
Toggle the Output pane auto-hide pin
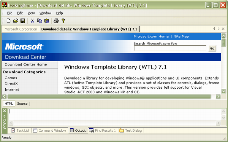[5, 116]
